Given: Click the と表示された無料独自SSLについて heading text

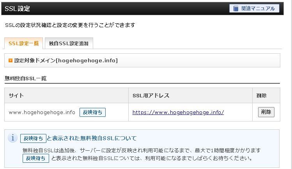Looking at the screenshot, I should pos(92,138).
